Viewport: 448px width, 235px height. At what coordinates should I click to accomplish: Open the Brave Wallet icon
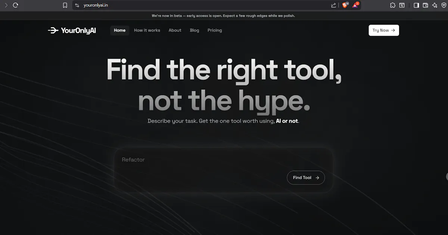[425, 5]
